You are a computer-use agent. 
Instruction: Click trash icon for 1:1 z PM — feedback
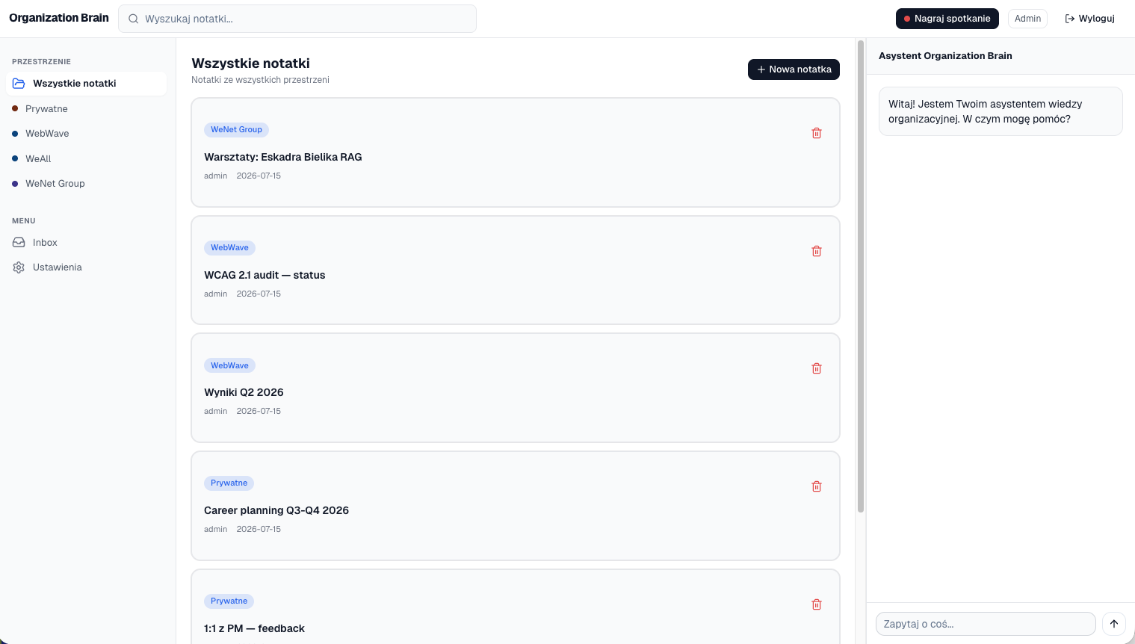coord(817,604)
